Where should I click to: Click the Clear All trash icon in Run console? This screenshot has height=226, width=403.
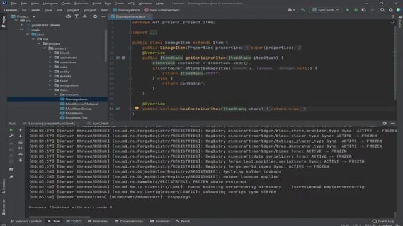pyautogui.click(x=20, y=160)
